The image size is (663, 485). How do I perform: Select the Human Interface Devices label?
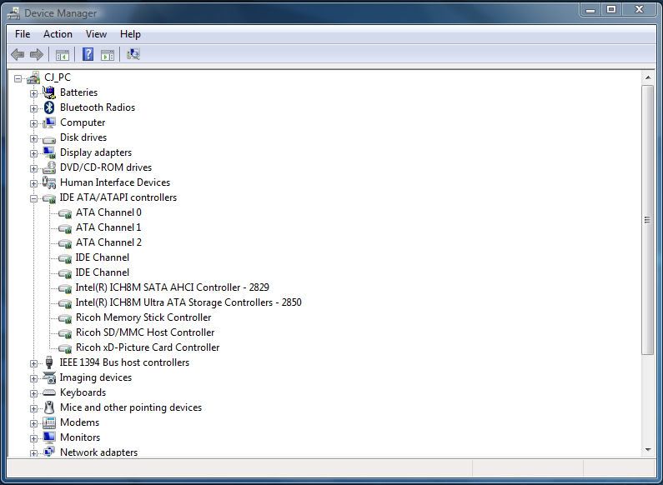tap(115, 182)
